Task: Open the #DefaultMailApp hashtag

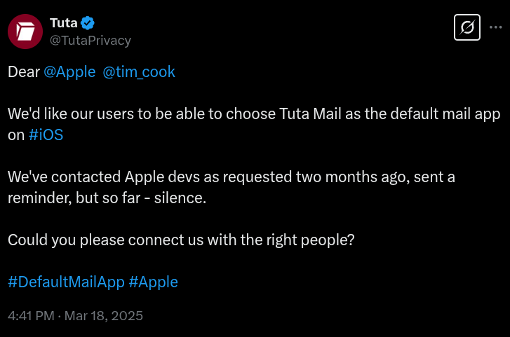Action: pos(67,282)
